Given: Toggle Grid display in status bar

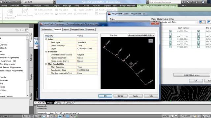Looking at the screenshot, I should click(x=32, y=116).
